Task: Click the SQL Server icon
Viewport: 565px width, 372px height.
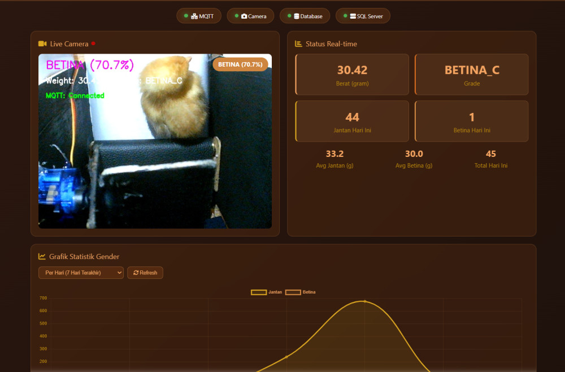Action: (353, 16)
